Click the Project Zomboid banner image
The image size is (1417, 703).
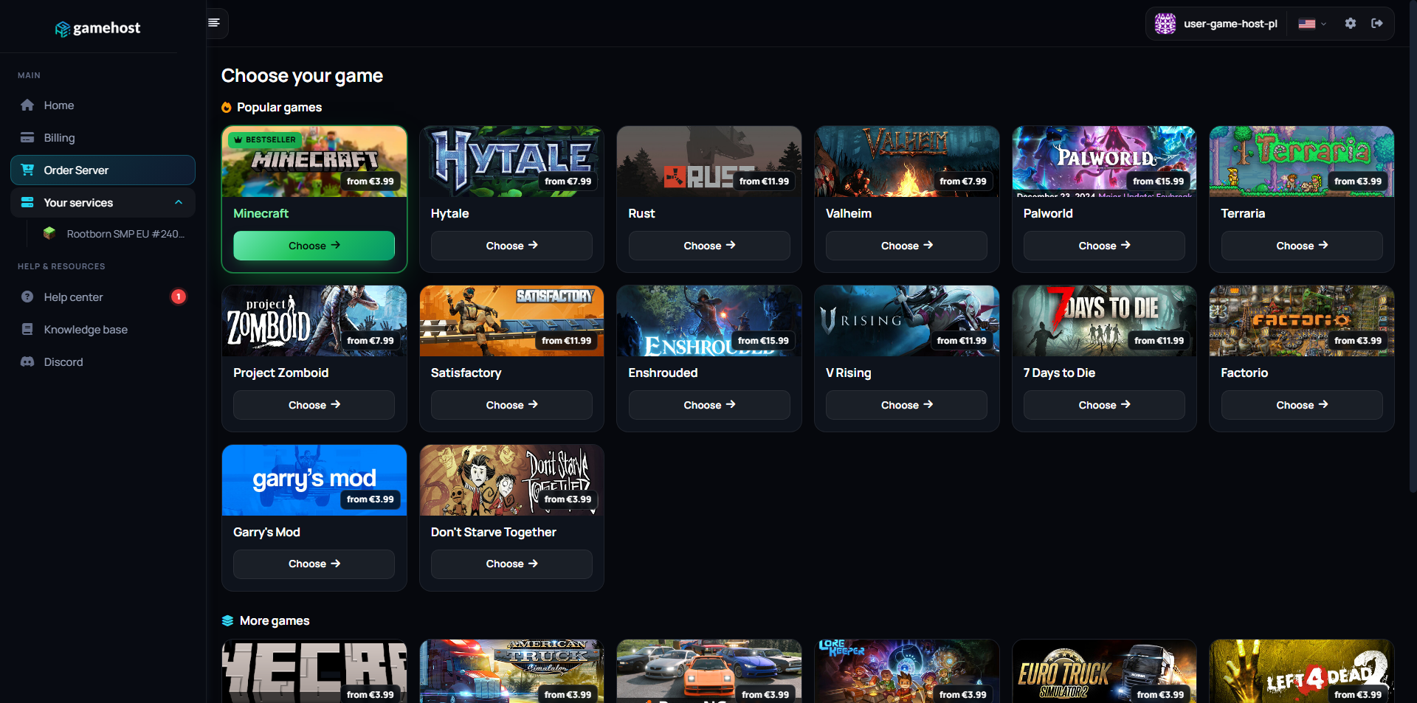(x=314, y=321)
